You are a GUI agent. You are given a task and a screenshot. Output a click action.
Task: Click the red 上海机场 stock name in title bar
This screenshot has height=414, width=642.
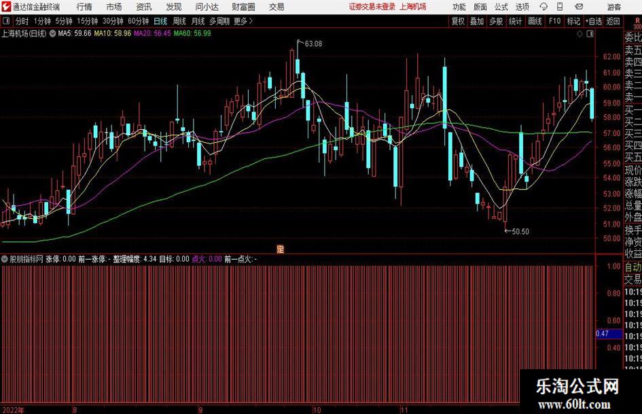pos(413,7)
